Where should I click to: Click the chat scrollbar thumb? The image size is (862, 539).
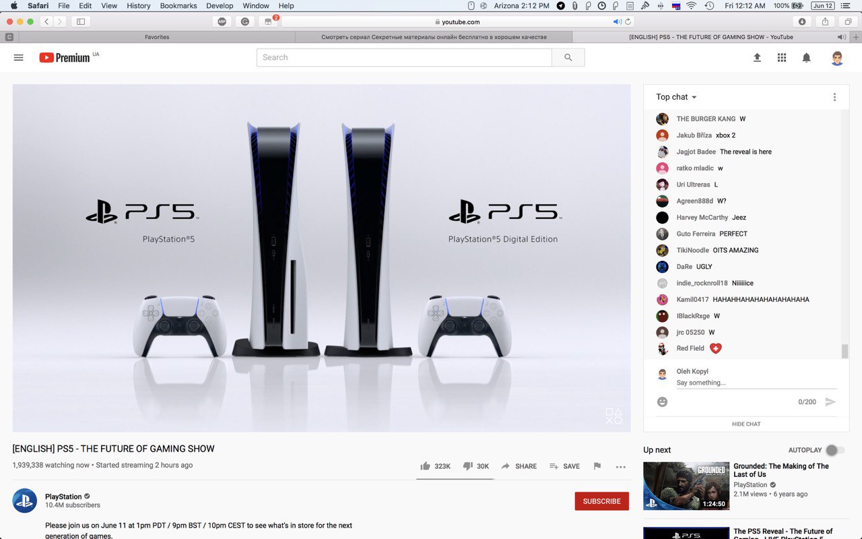click(844, 351)
